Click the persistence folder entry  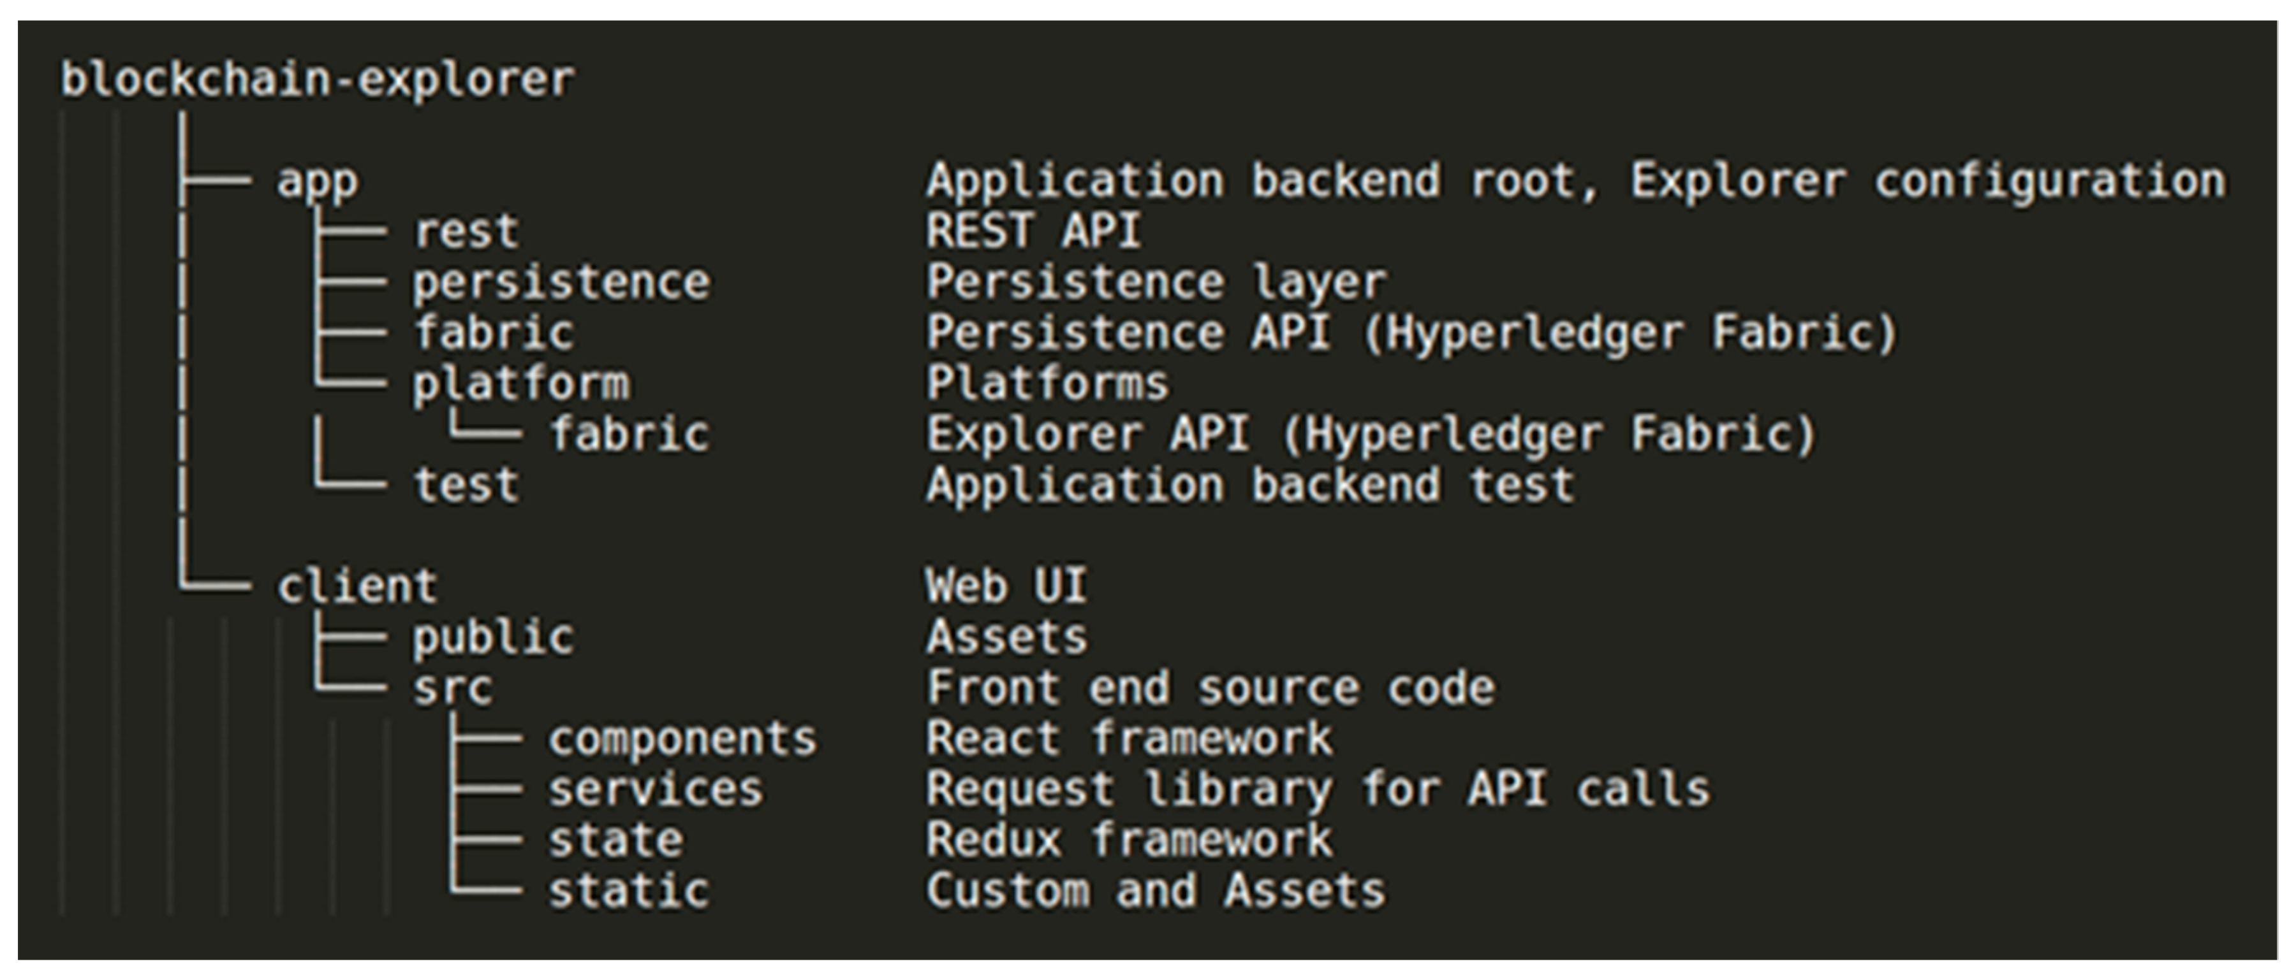(x=561, y=283)
